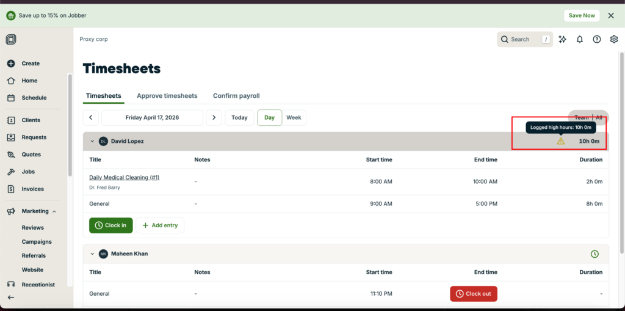Click the 10h 0m total for David Lopez
The image size is (625, 311).
point(589,141)
